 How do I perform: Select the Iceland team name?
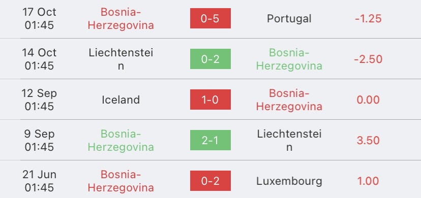[121, 100]
